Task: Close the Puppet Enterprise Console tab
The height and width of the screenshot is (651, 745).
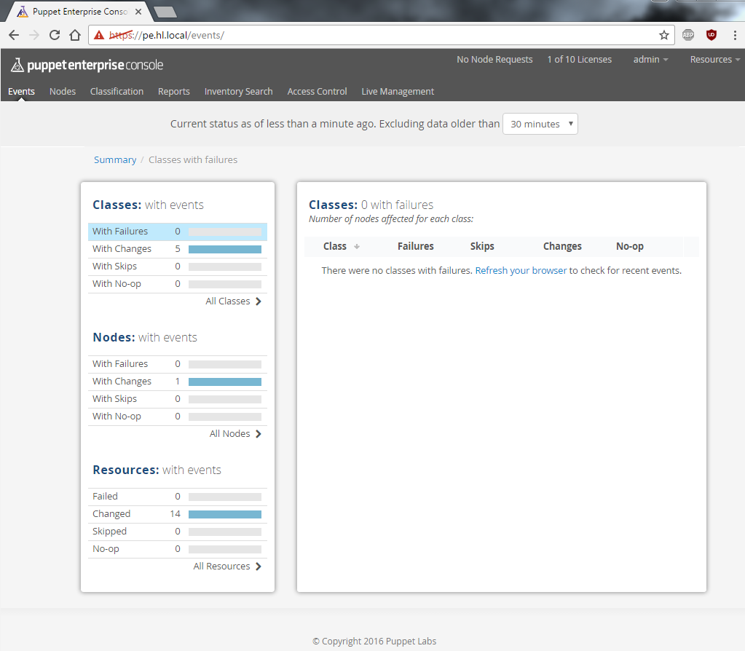Action: (x=138, y=12)
